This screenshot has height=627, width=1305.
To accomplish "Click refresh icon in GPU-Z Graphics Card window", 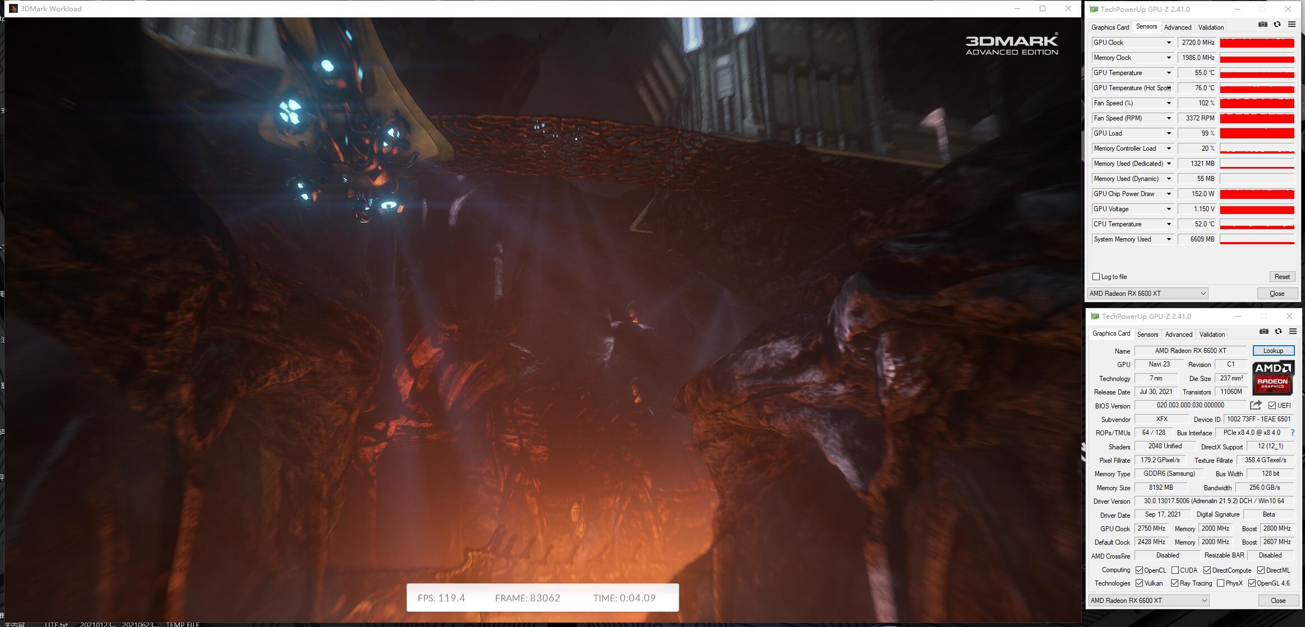I will [1278, 331].
